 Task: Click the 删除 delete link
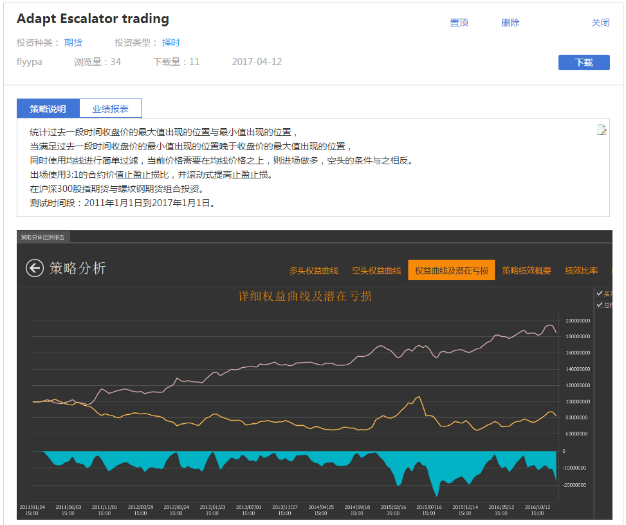coord(510,23)
